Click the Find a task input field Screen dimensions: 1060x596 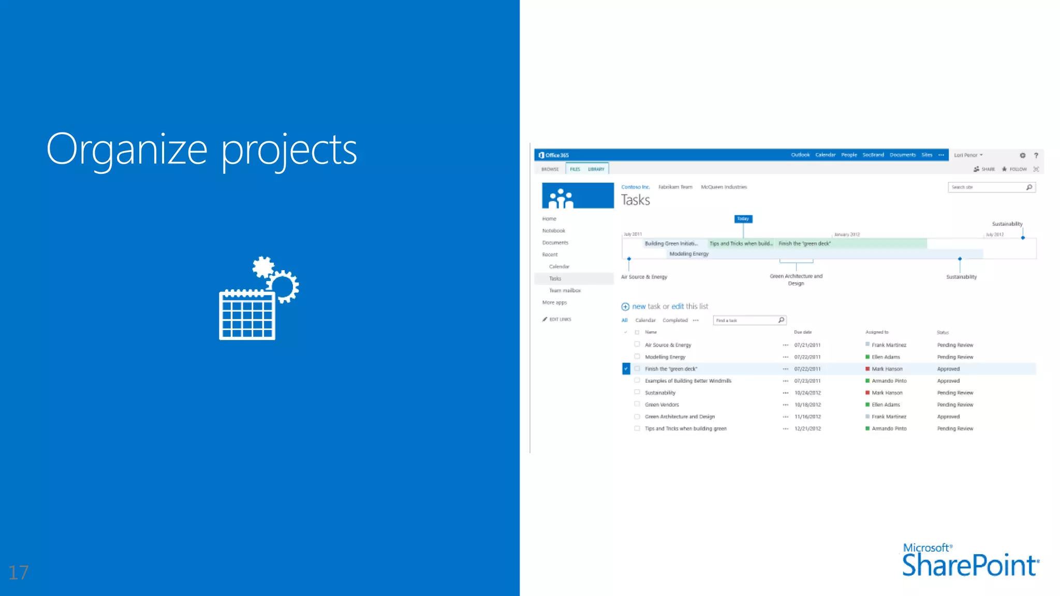[x=744, y=321]
